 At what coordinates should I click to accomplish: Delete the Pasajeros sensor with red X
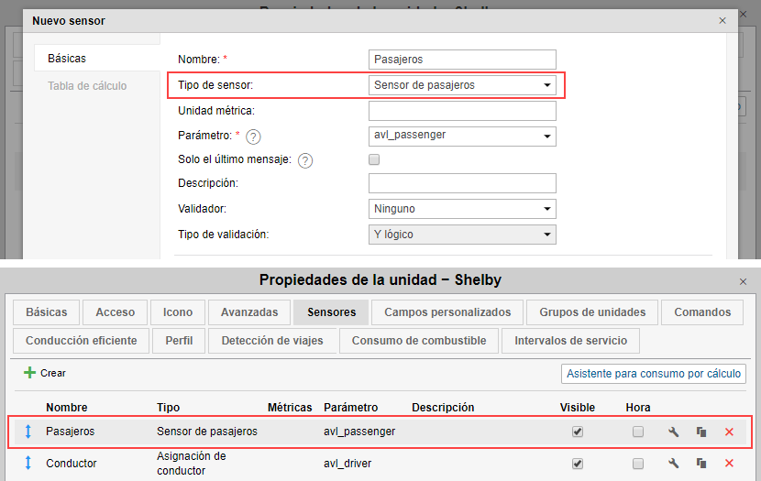729,432
